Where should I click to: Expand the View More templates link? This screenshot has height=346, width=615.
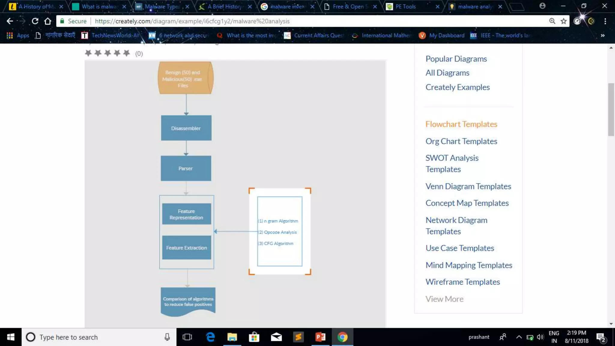point(444,299)
